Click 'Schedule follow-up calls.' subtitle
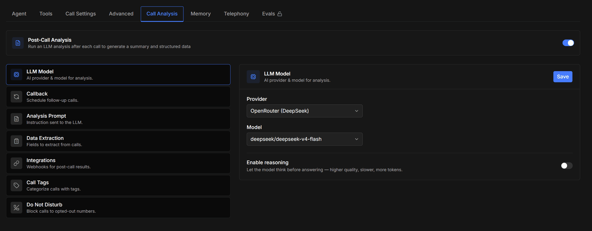 [53, 100]
